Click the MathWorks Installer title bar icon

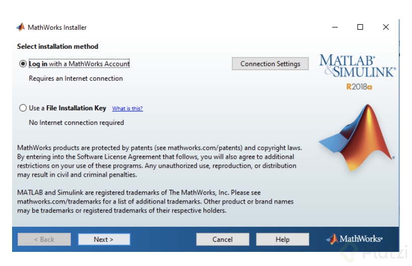point(21,27)
